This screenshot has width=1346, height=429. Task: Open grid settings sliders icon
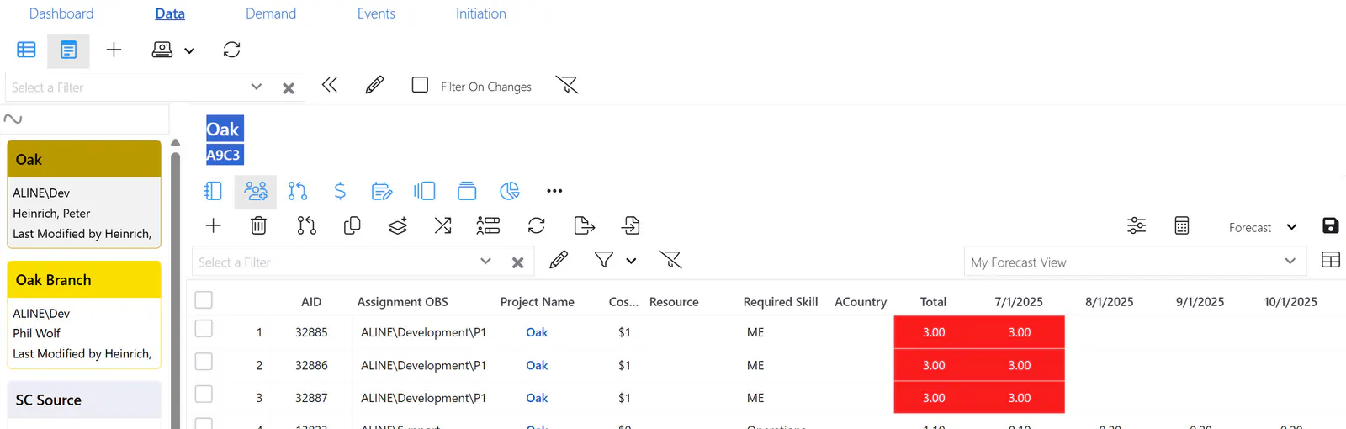pos(1137,225)
